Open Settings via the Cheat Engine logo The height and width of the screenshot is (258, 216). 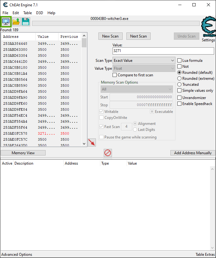[x=208, y=28]
